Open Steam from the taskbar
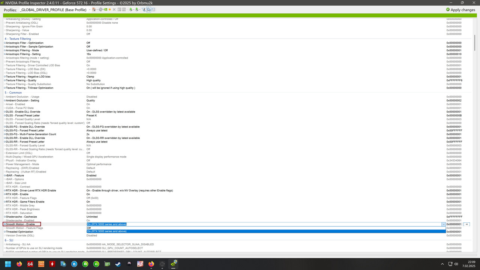Image resolution: width=480 pixels, height=270 pixels. tap(118, 264)
